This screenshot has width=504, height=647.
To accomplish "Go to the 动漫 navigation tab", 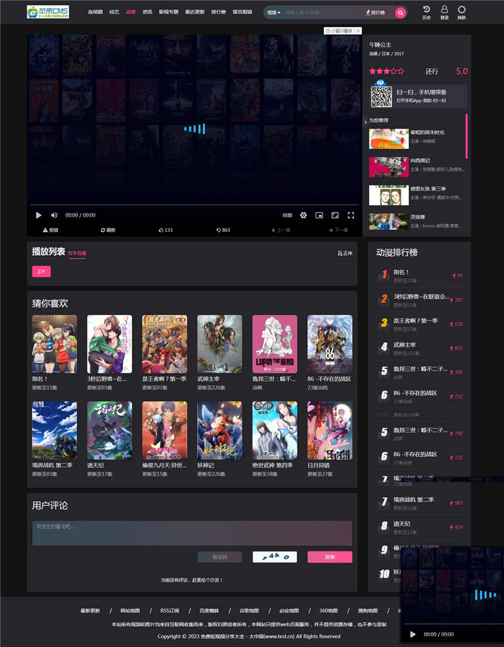I will coord(130,12).
